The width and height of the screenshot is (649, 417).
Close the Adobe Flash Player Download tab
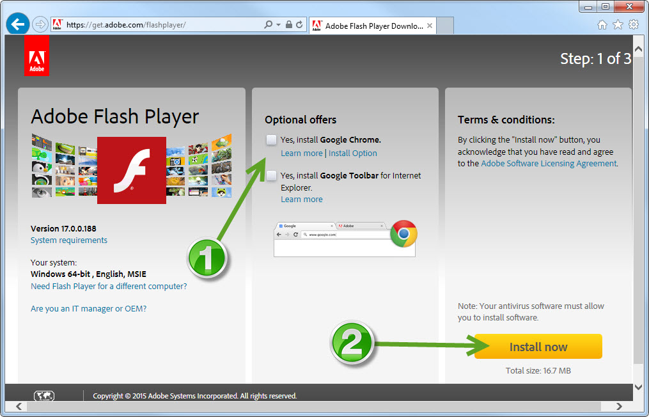[430, 26]
